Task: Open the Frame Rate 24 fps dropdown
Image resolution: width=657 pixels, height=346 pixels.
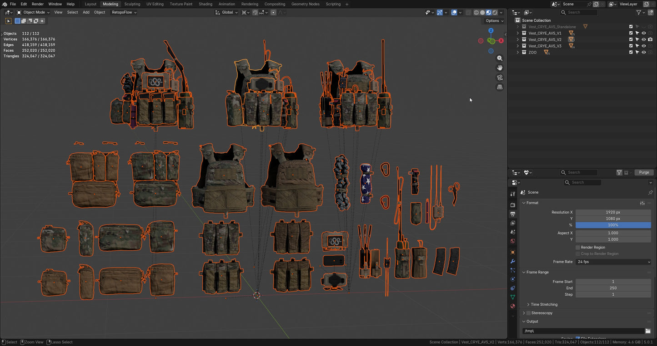Action: tap(613, 262)
